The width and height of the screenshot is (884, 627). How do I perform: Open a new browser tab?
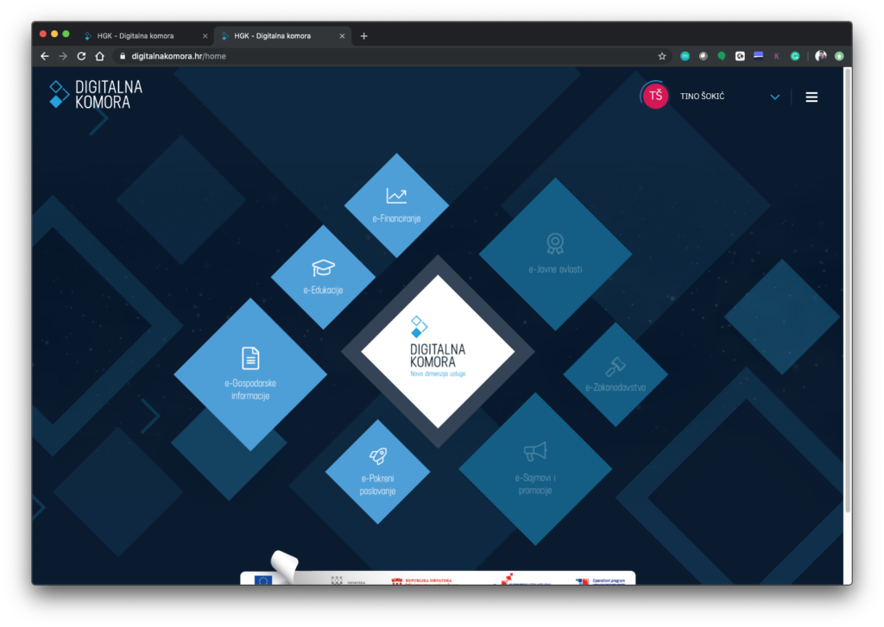coord(363,36)
